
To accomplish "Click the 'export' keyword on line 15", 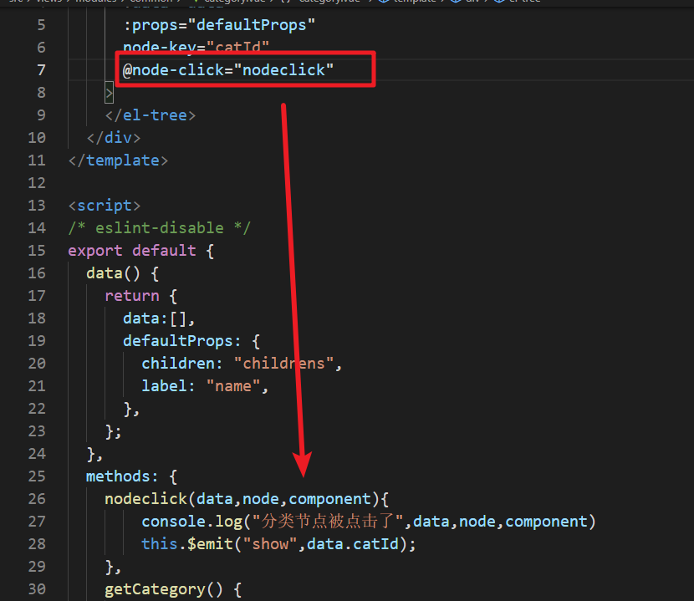I will tap(95, 251).
